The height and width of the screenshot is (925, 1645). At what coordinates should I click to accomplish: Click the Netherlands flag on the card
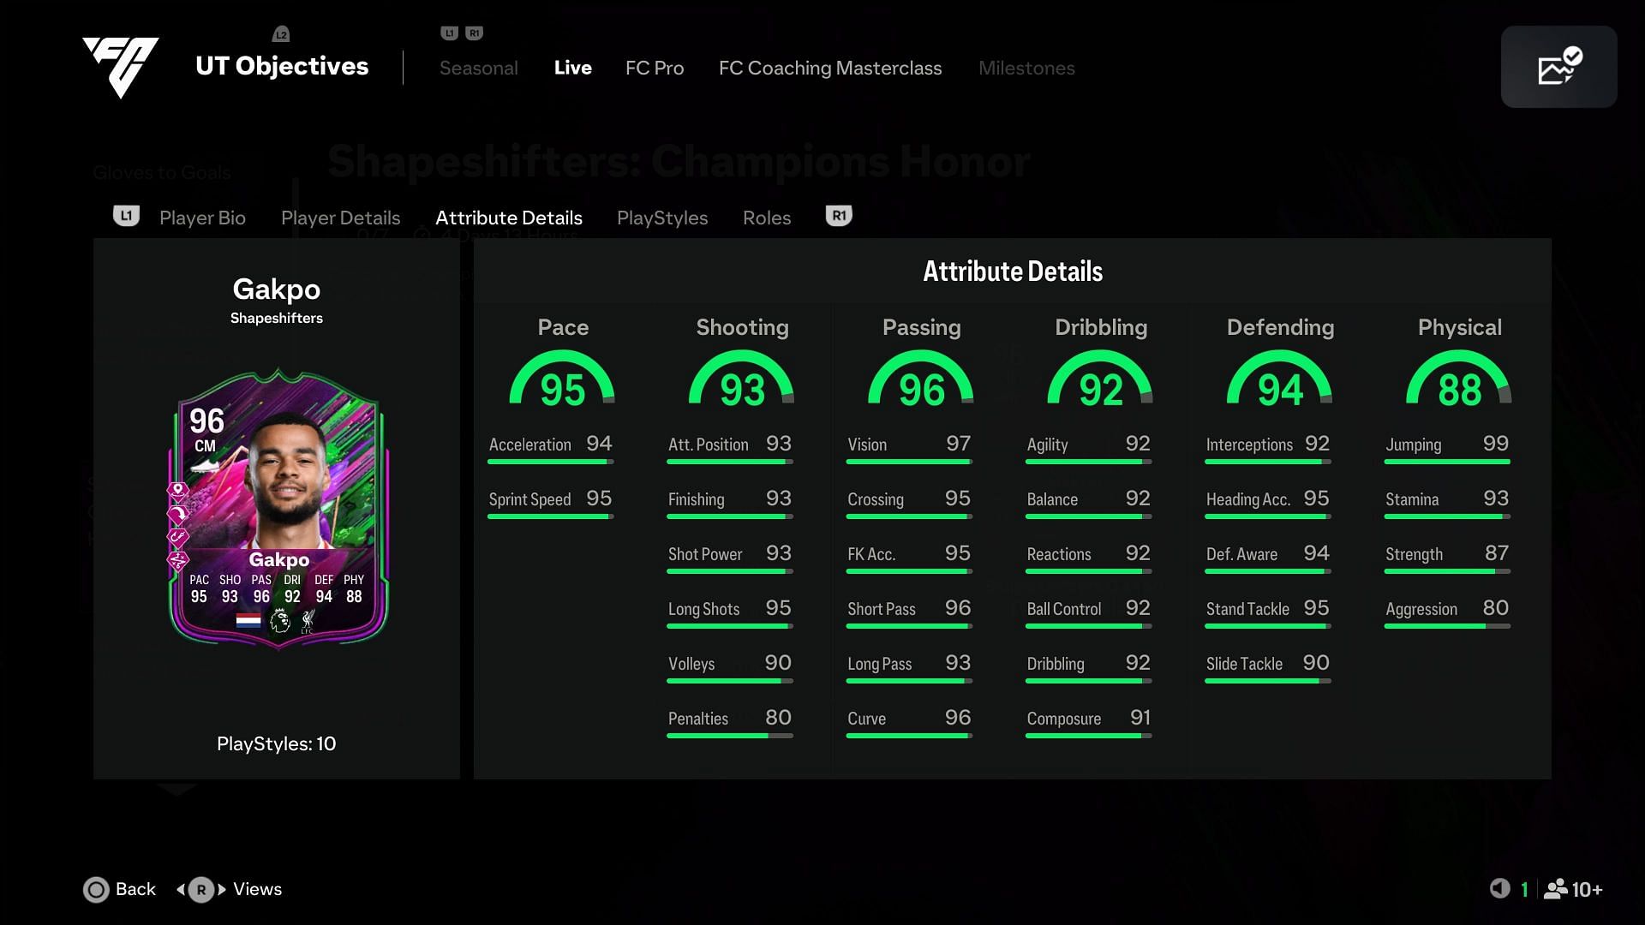[248, 621]
